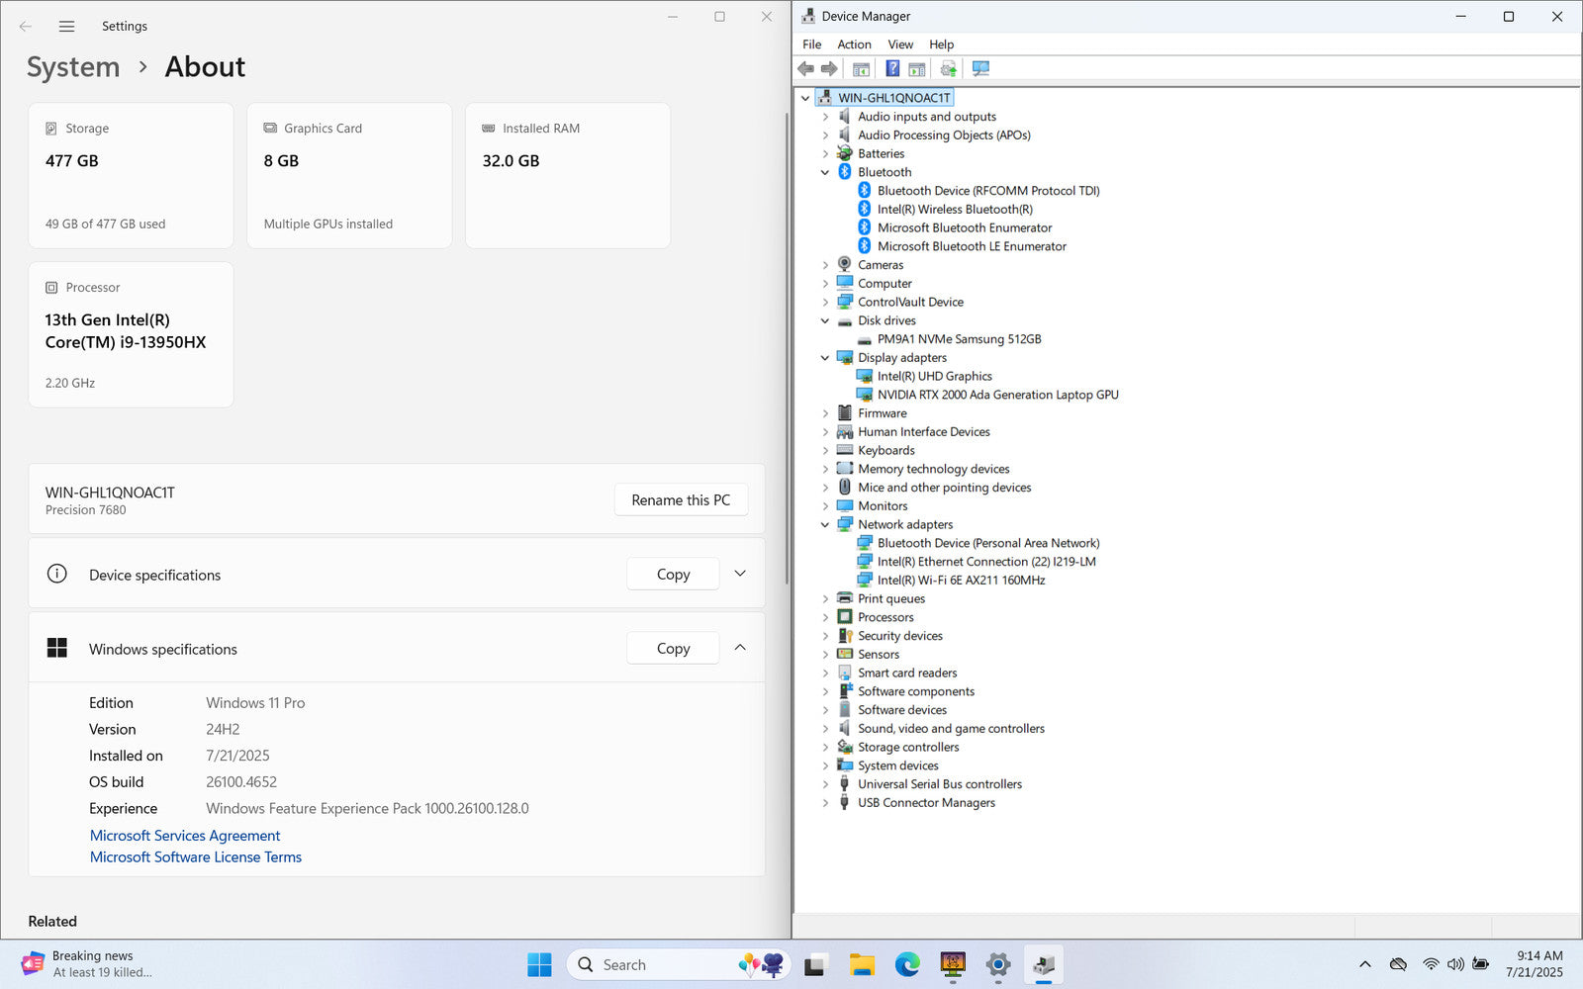Open Microsoft Software License Terms link

tap(196, 857)
